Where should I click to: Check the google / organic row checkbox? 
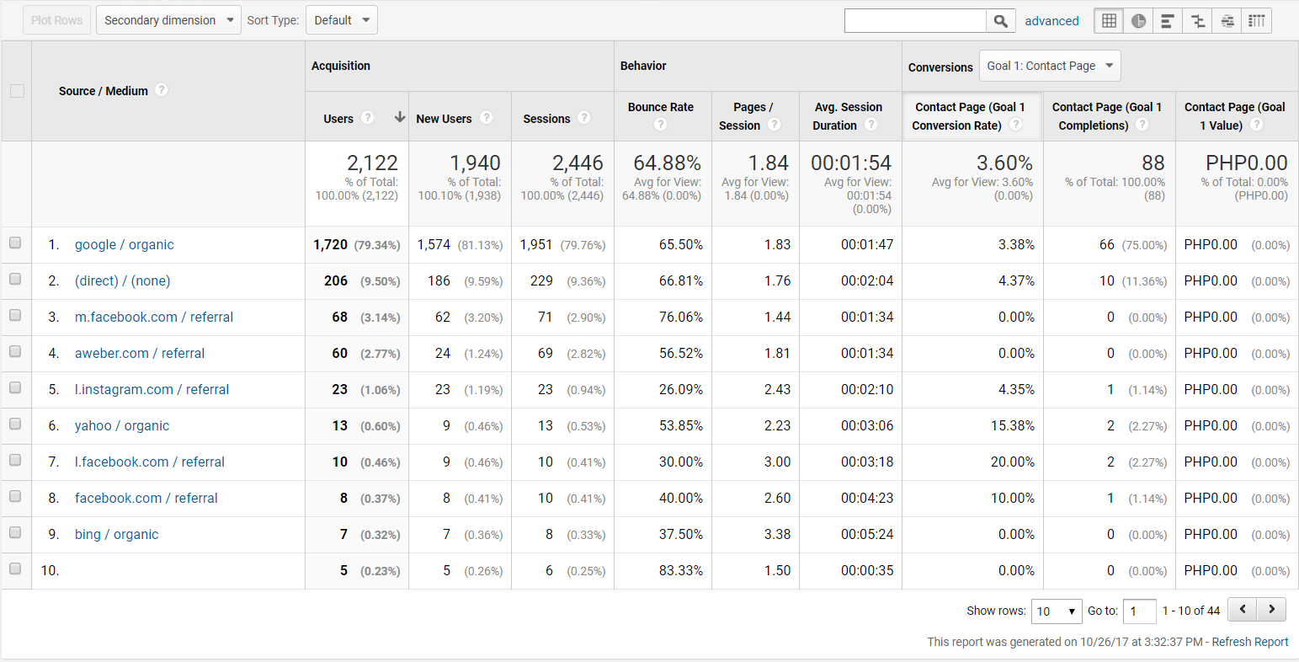point(15,243)
